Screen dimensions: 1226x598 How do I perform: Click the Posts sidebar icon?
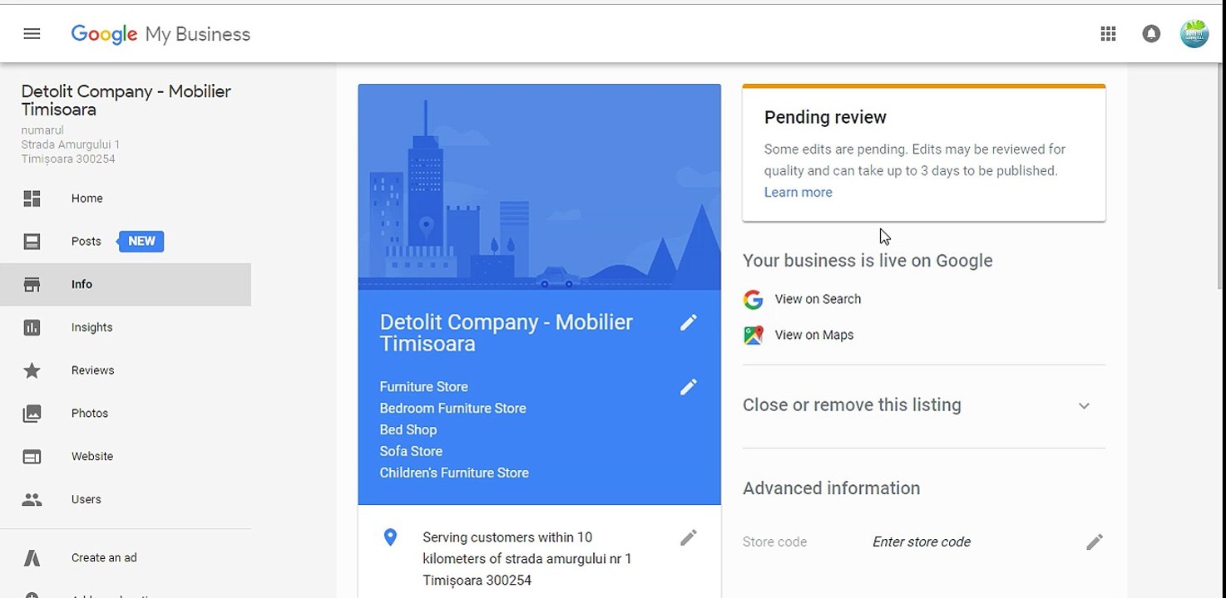click(x=32, y=242)
